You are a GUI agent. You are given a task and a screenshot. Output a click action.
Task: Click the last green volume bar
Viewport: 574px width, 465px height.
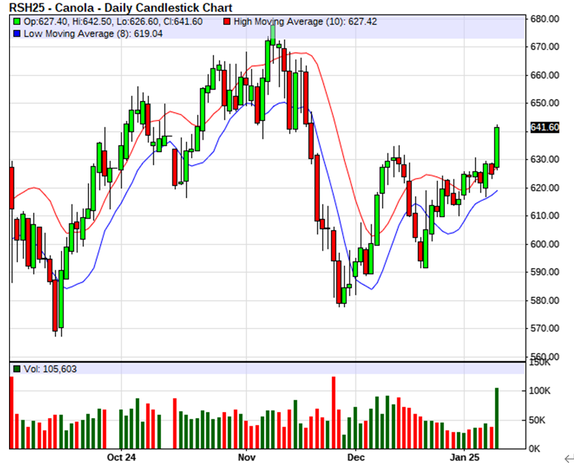coord(497,418)
